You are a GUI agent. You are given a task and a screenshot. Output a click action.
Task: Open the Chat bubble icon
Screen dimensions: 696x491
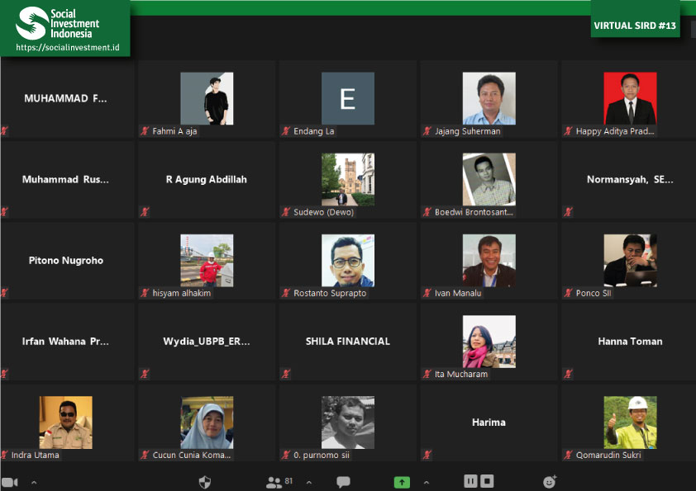click(x=343, y=482)
